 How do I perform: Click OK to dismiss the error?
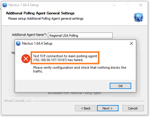[x=120, y=86]
